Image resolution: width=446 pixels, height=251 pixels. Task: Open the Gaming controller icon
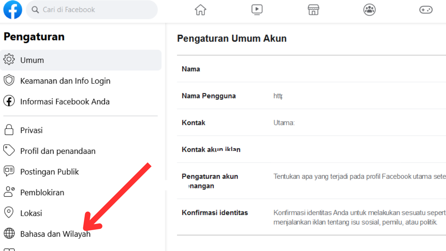point(426,10)
